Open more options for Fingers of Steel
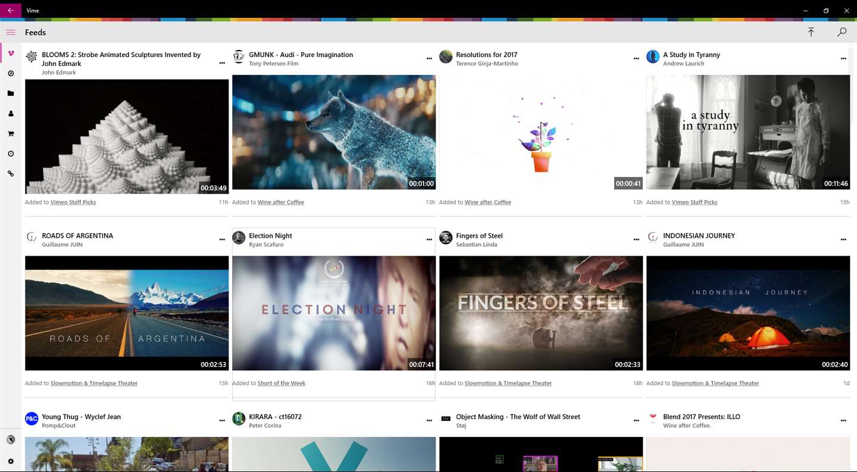This screenshot has height=472, width=857. click(x=636, y=240)
